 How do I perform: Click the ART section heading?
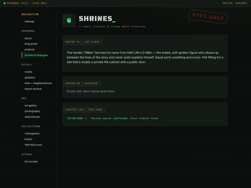coord(24,98)
